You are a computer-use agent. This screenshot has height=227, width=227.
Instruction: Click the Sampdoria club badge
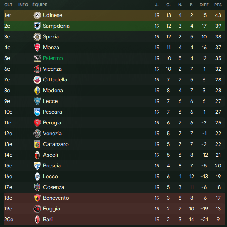pyautogui.click(x=37, y=26)
